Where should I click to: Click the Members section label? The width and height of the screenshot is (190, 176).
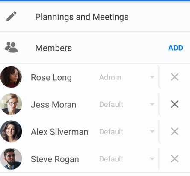coord(53,48)
